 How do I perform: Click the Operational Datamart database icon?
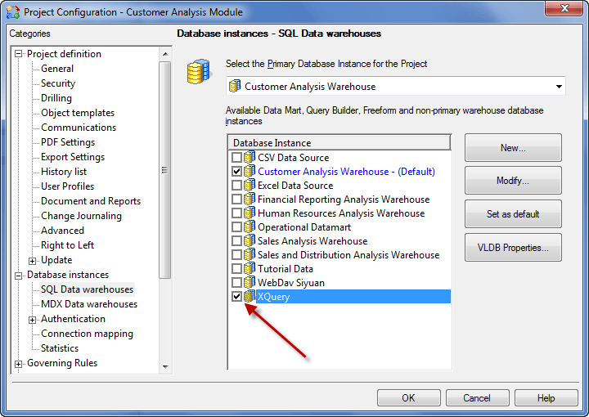tap(250, 227)
